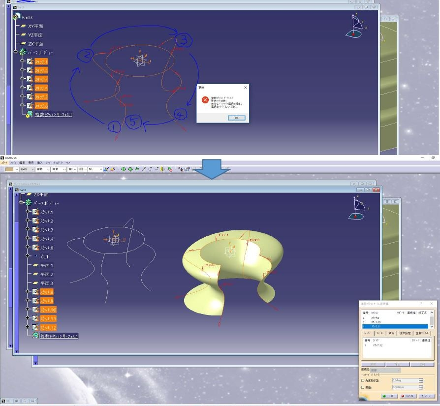Click OK in the update error dialog
The image size is (440, 406).
(x=237, y=118)
